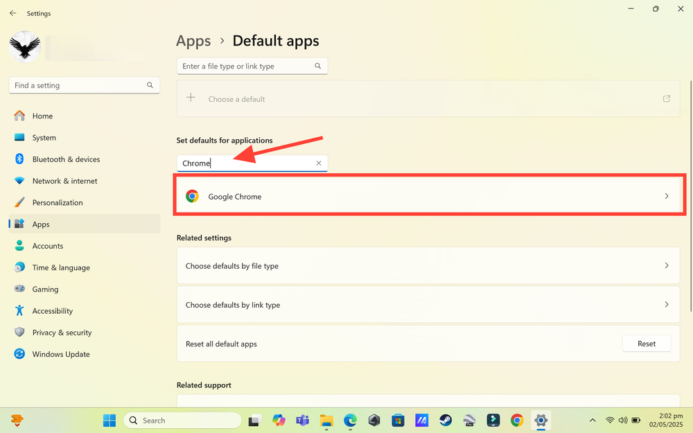Click the Privacy shield icon in sidebar
Screen dimensions: 693x433
[19, 332]
